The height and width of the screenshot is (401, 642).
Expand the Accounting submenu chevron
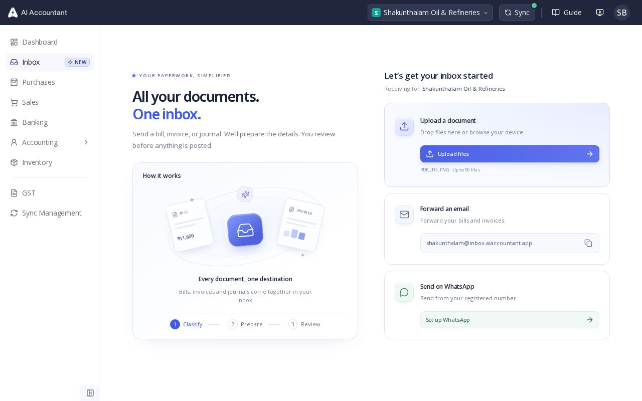(86, 142)
